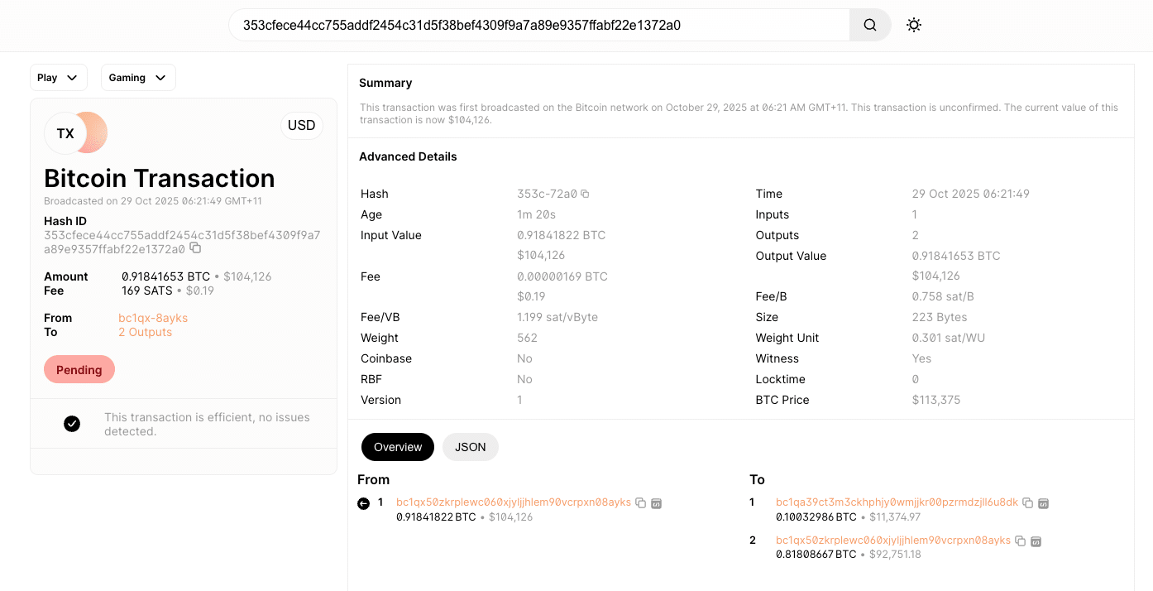1153x591 pixels.
Task: Click the calendar icon next to output 1 address
Action: click(x=1043, y=503)
